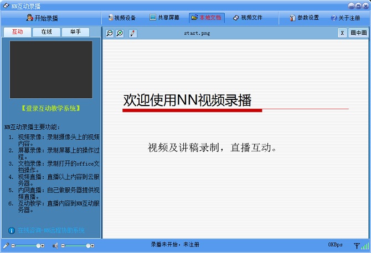
Task: Click the NN互动录播主要功能 heading
Action: [32, 127]
